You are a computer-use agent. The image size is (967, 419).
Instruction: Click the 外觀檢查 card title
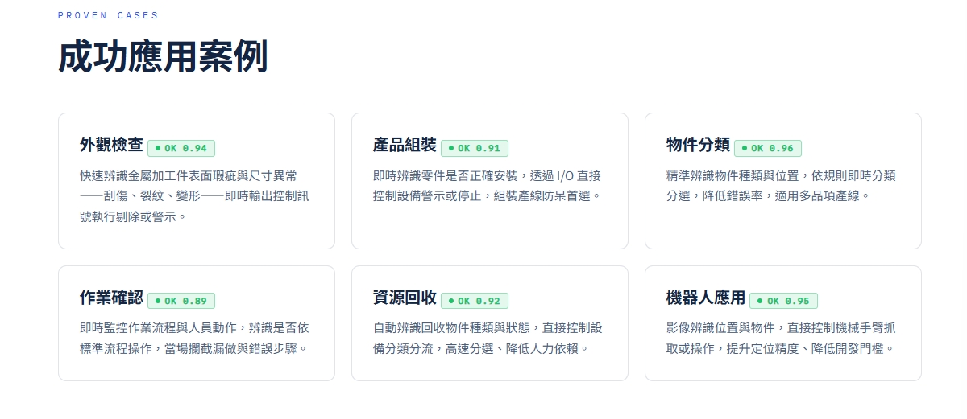[x=111, y=146]
